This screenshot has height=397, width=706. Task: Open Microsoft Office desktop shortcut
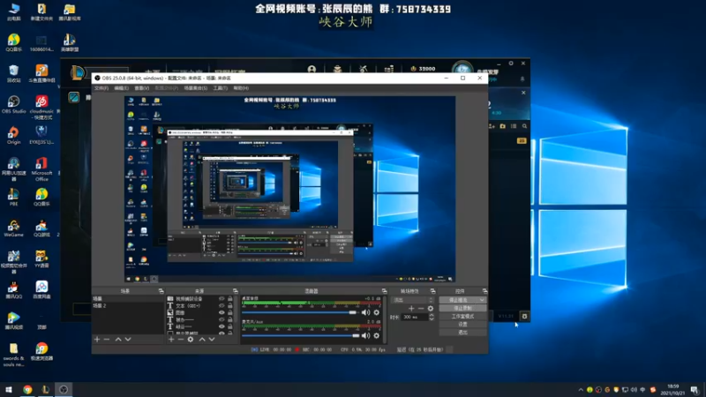pos(41,169)
